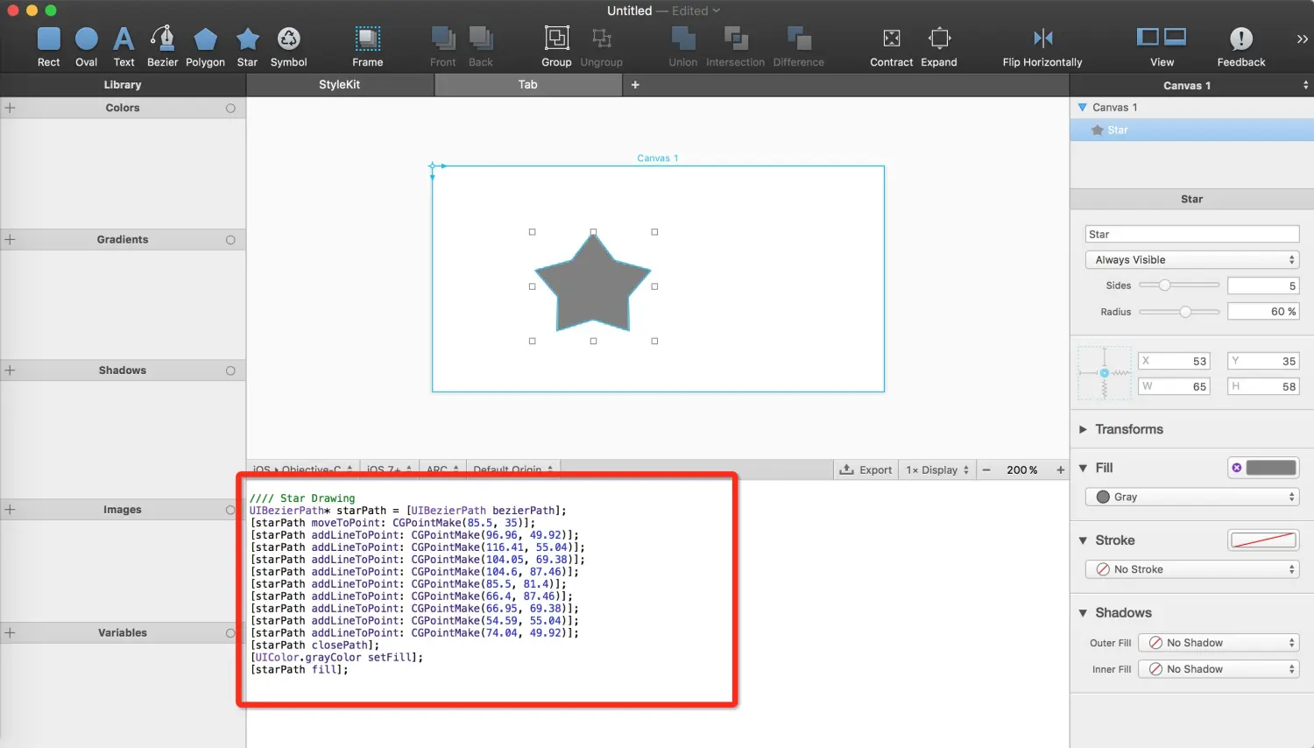This screenshot has width=1314, height=748.
Task: Apply the Intersection operation
Action: (736, 47)
